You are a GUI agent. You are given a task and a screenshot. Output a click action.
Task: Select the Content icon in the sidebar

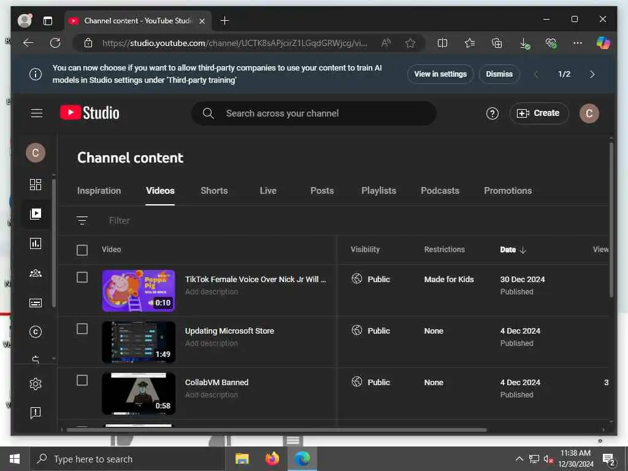[36, 214]
